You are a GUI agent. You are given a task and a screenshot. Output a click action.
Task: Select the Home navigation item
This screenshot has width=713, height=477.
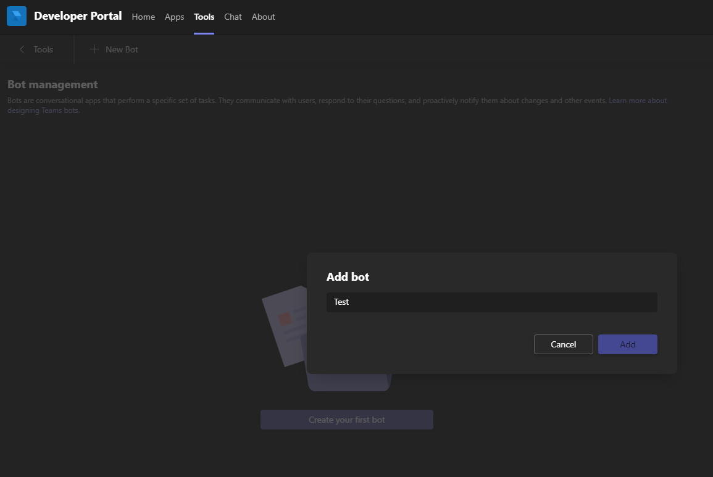tap(143, 17)
